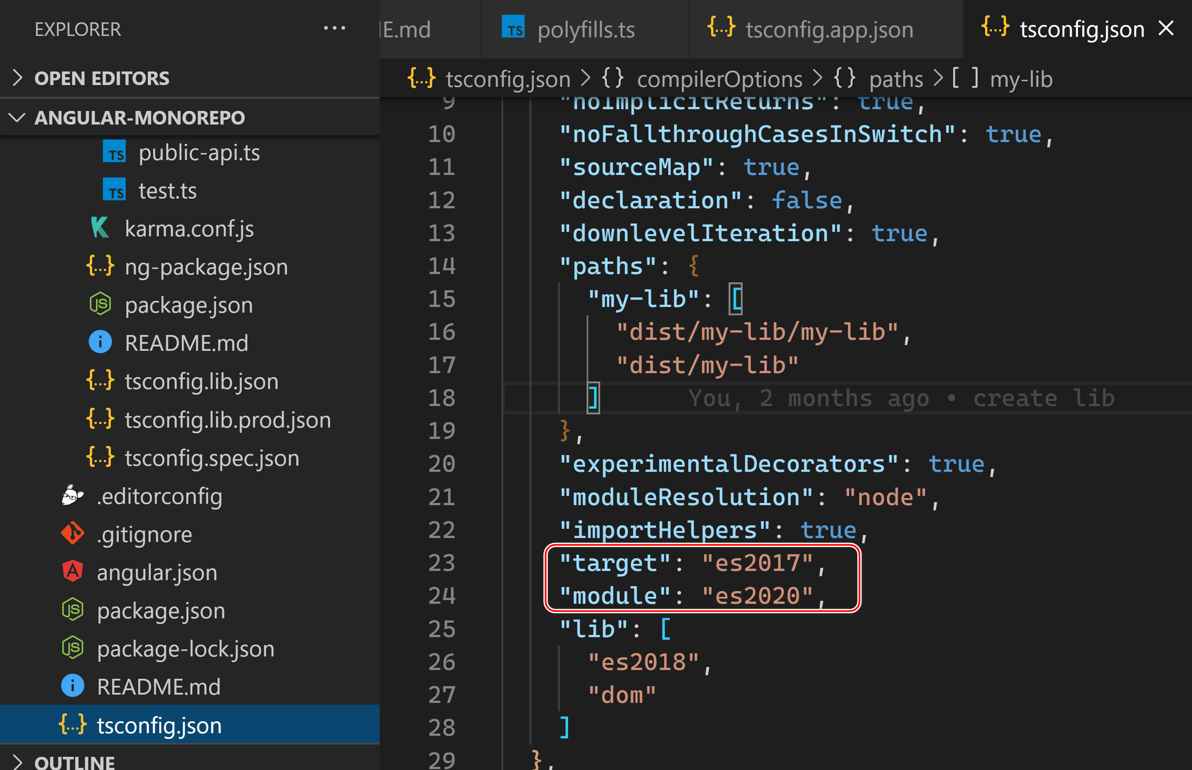
Task: Open the ng-package.json braces icon
Action: click(x=100, y=267)
